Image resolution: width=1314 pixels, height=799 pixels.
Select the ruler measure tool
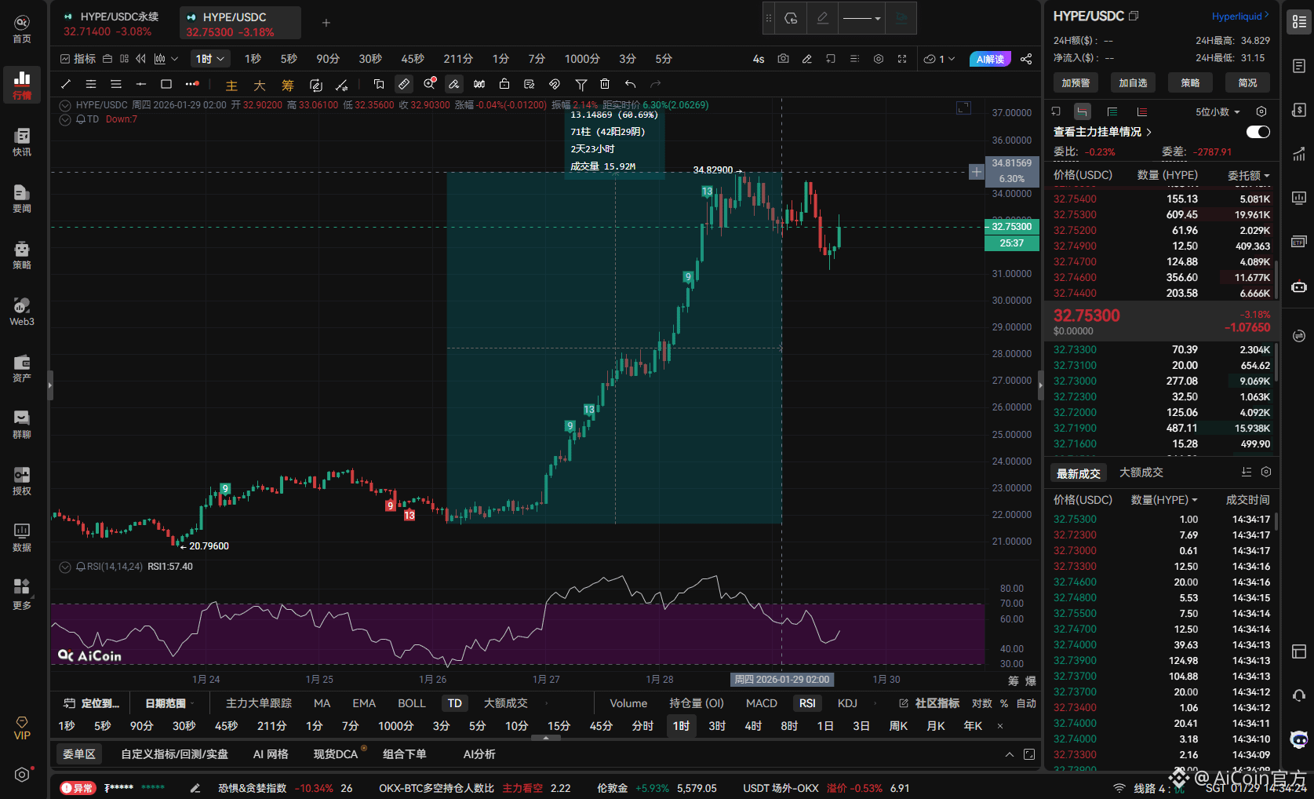tap(404, 84)
